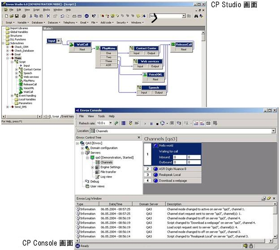Close the Envox Control Tree pane
The image size is (280, 250).
pyautogui.click(x=139, y=138)
